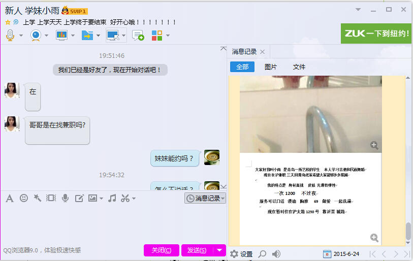The height and width of the screenshot is (261, 413).
Task: Switch to 全部 filter tab
Action: click(x=242, y=67)
